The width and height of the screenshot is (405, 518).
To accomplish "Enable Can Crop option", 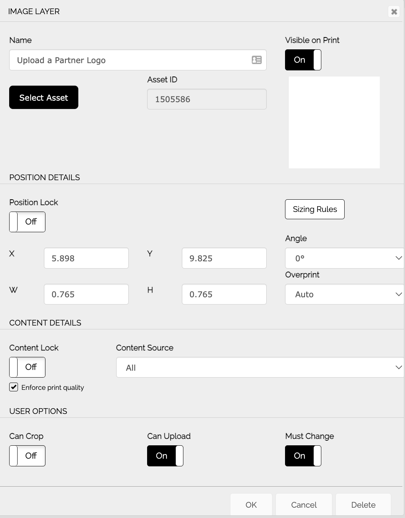I will point(27,456).
